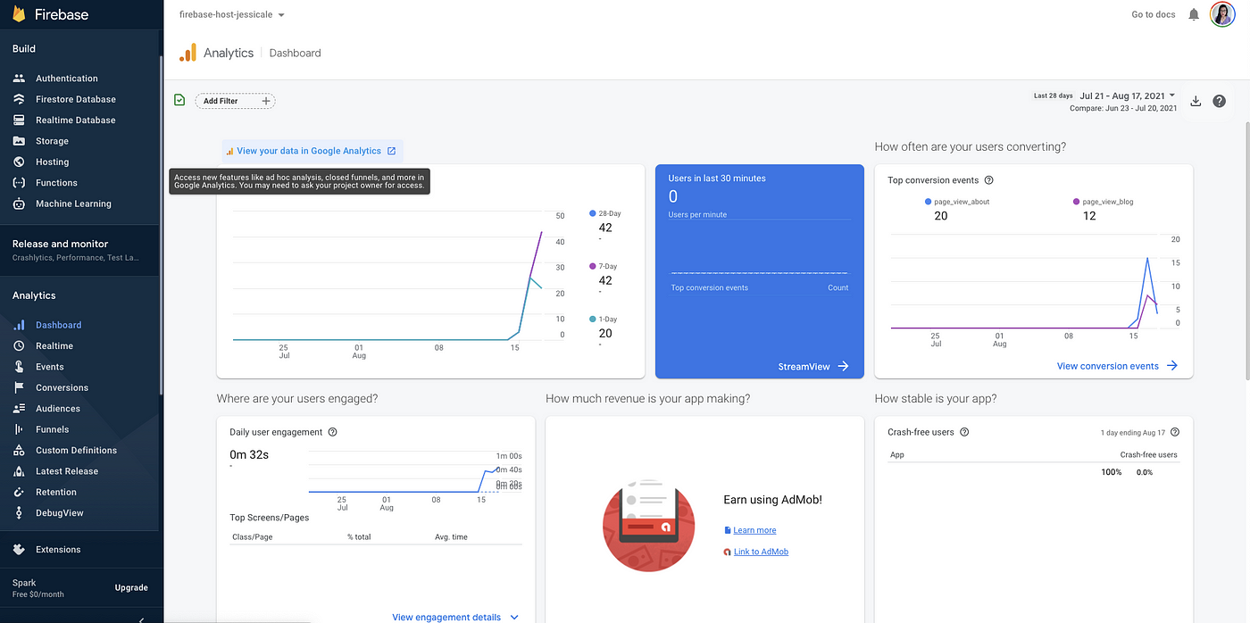Screen dimensions: 1250x623
Task: Click the Analytics logo in header
Action: tap(187, 53)
